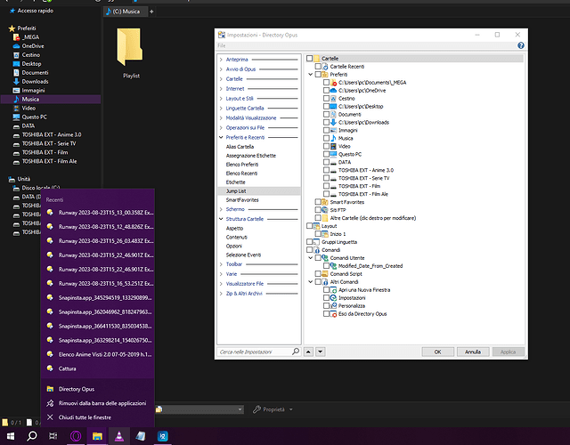The image size is (570, 445).
Task: Open Task View on the taskbar
Action: click(x=53, y=436)
